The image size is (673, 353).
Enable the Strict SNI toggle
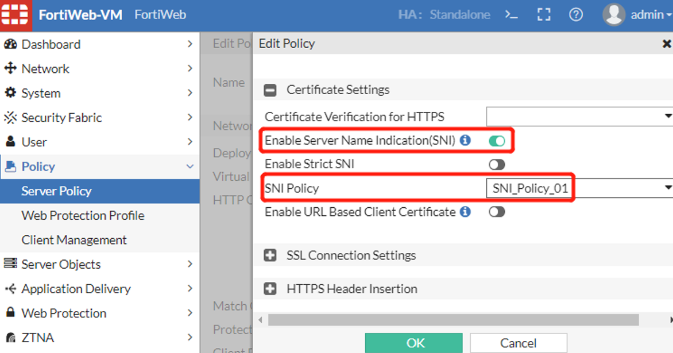[497, 165]
